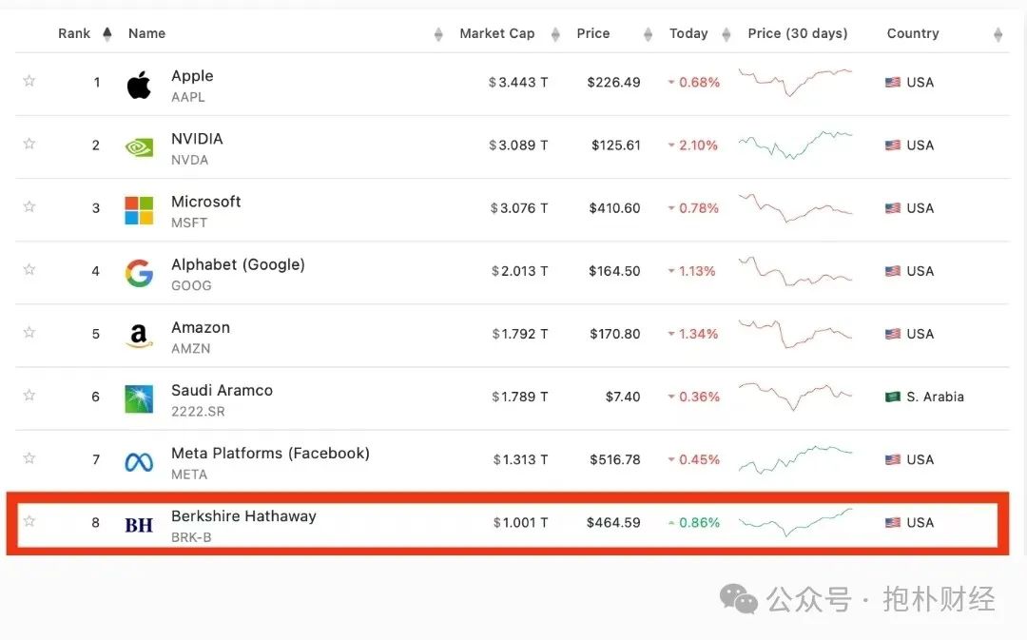Click the Google G logo

click(139, 273)
